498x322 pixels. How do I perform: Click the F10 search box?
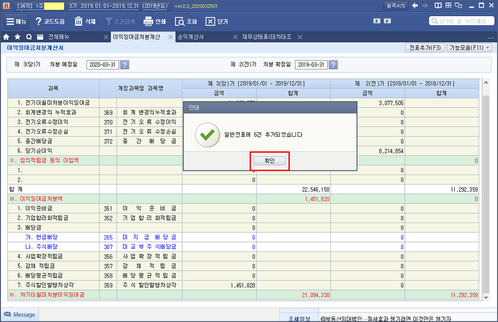462,21
